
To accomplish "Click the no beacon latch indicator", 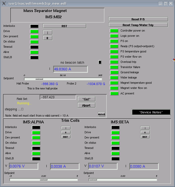I will click(100, 62).
